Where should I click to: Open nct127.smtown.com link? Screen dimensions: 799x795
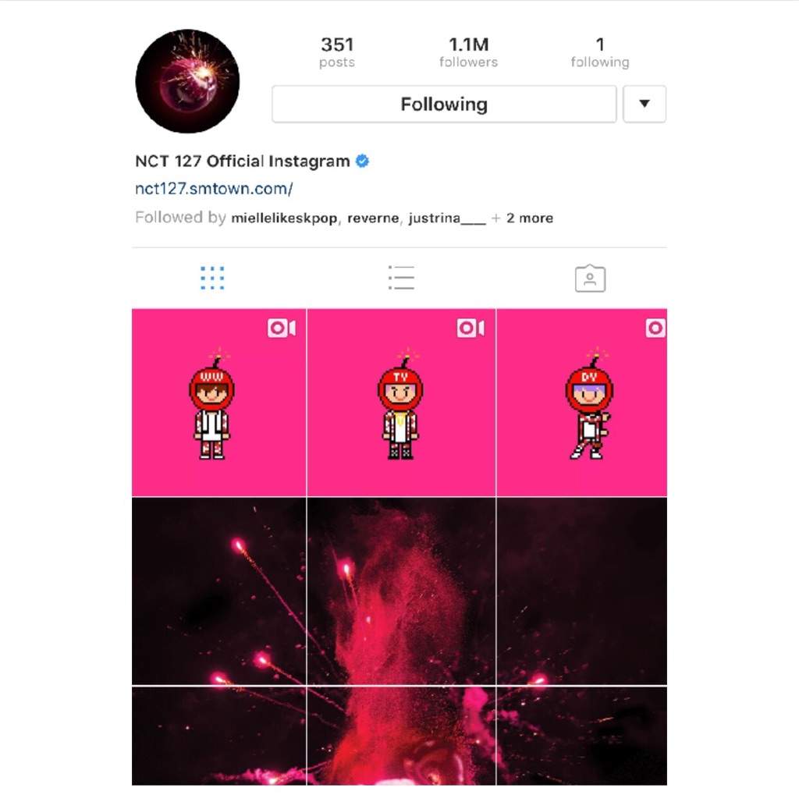[x=214, y=189]
